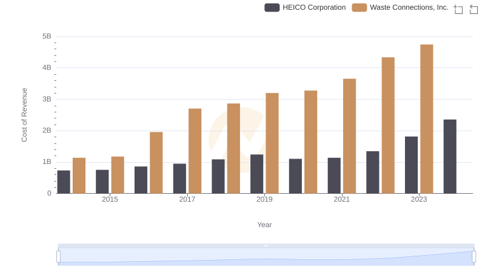Click the Year axis title

[x=264, y=225]
